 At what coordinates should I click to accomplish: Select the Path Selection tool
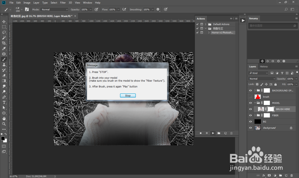click(x=4, y=108)
